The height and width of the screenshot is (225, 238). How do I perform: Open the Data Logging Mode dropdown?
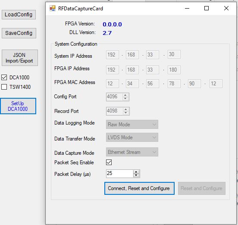coord(132,125)
